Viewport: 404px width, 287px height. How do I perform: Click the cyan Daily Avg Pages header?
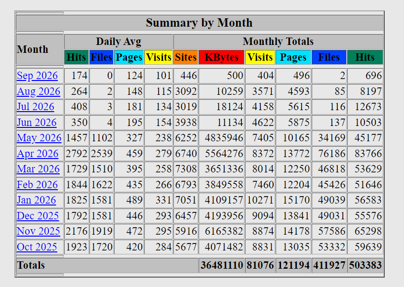tap(129, 57)
